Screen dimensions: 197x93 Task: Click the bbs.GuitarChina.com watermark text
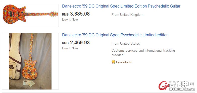(x=182, y=89)
